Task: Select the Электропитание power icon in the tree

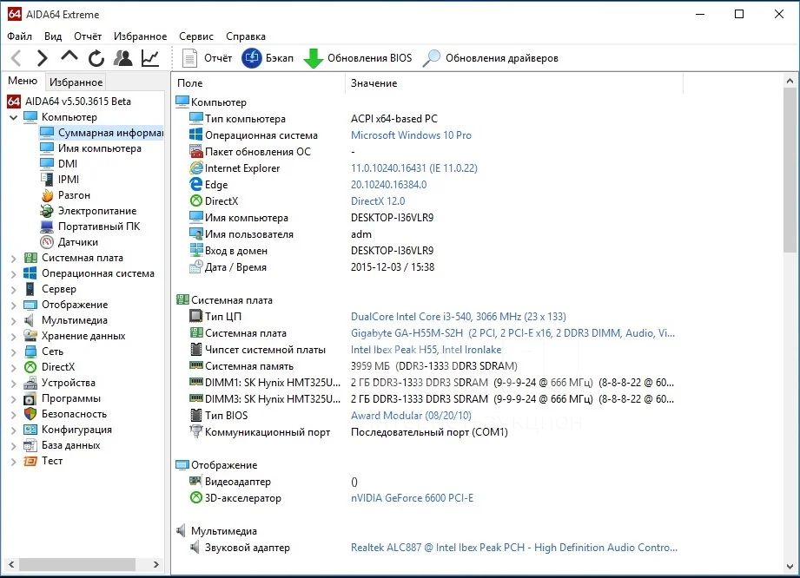Action: point(47,211)
